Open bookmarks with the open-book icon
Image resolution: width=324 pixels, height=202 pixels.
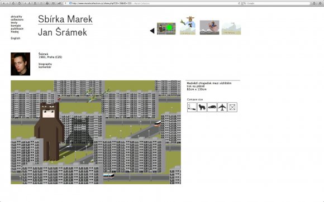point(53,3)
